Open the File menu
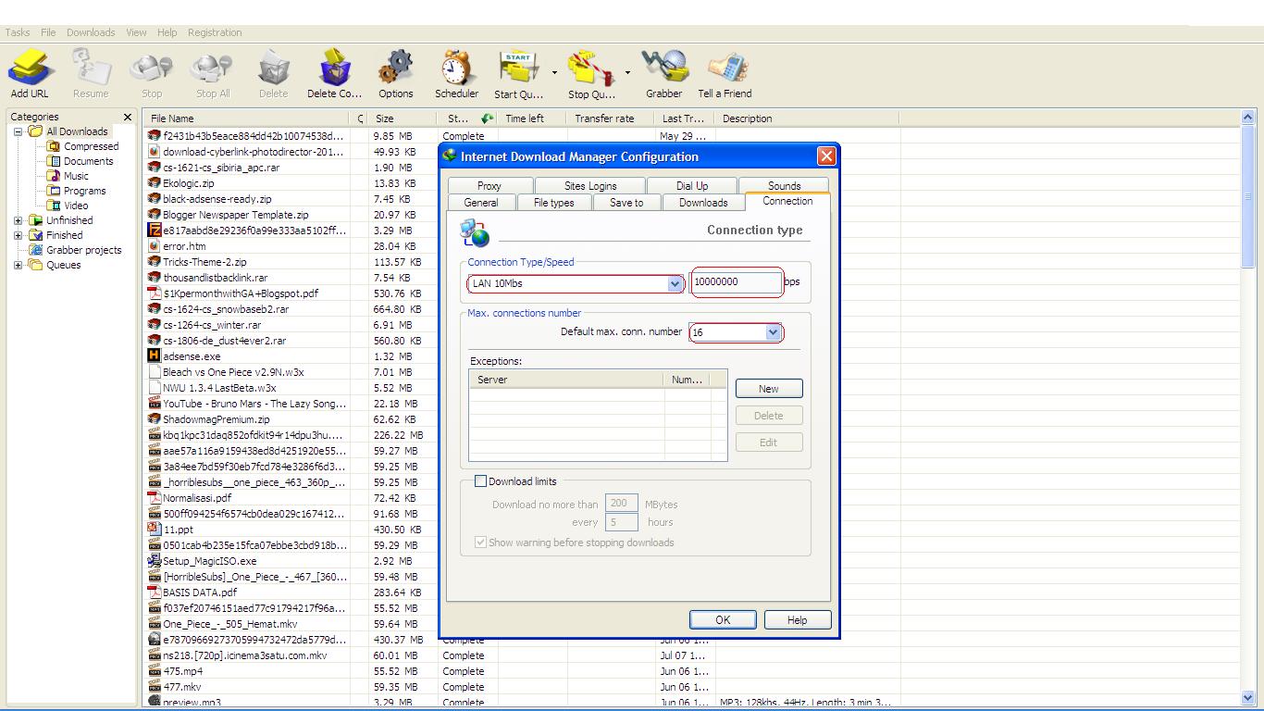 48,32
